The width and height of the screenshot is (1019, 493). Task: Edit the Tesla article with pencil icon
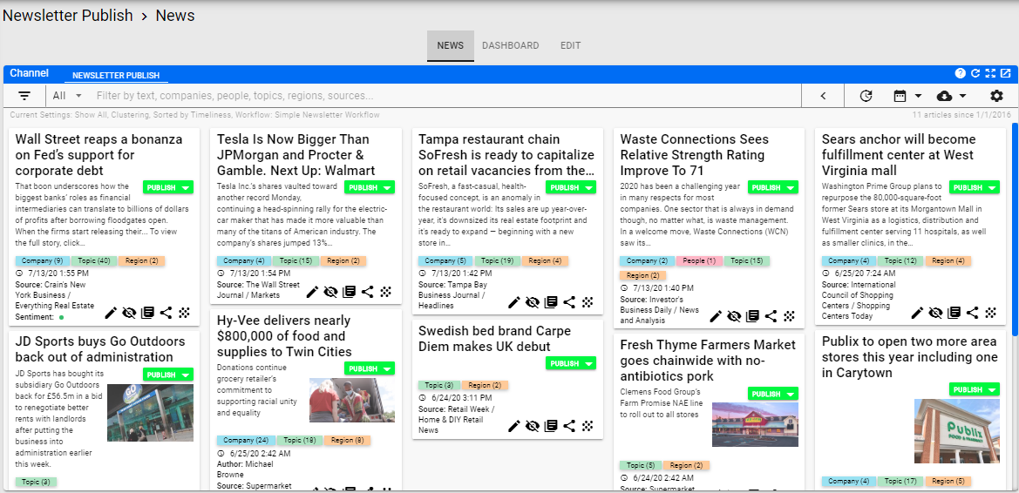click(313, 292)
